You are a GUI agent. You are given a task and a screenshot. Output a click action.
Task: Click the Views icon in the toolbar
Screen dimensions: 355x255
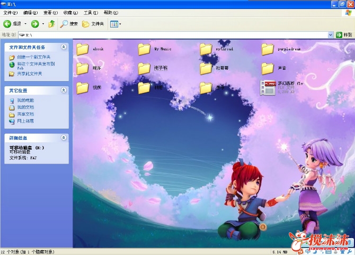(114, 24)
